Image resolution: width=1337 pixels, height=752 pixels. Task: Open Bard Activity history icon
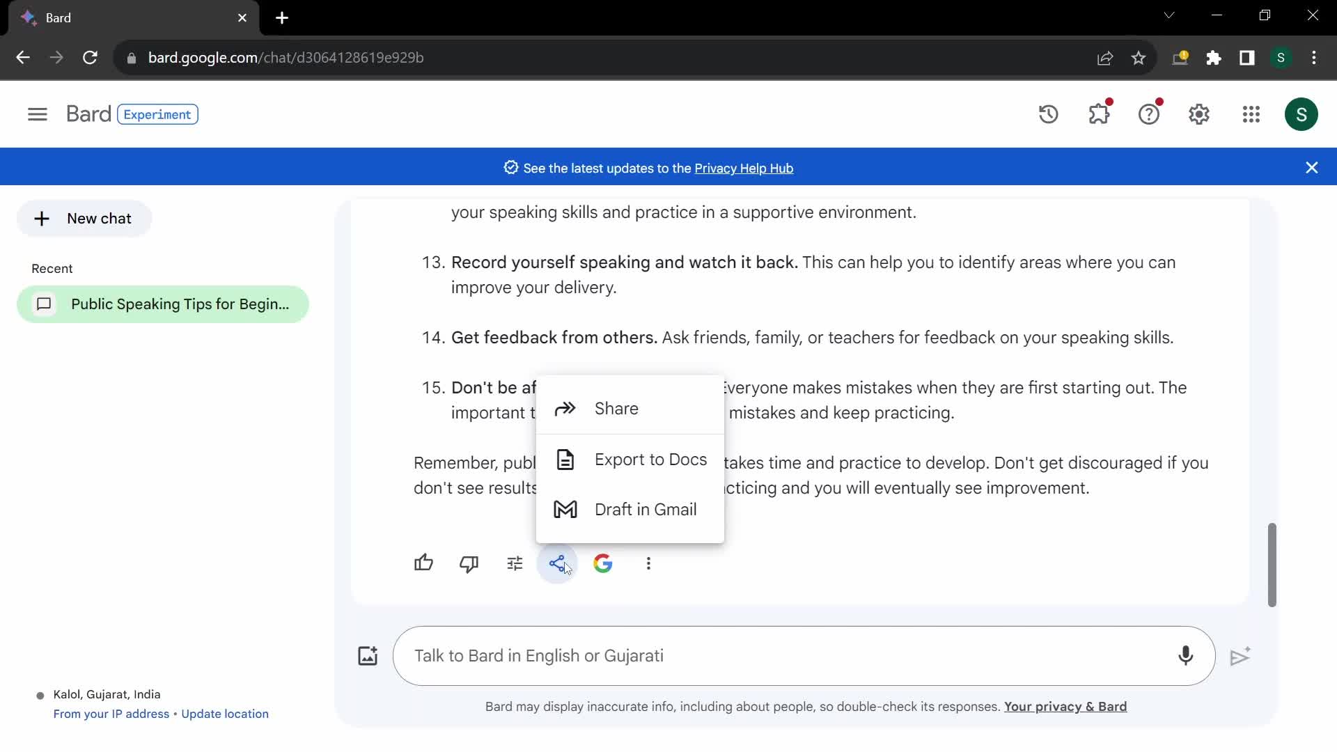point(1049,114)
